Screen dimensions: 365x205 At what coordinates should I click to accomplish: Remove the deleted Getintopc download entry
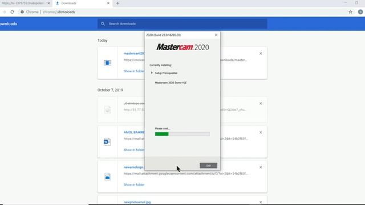click(261, 104)
